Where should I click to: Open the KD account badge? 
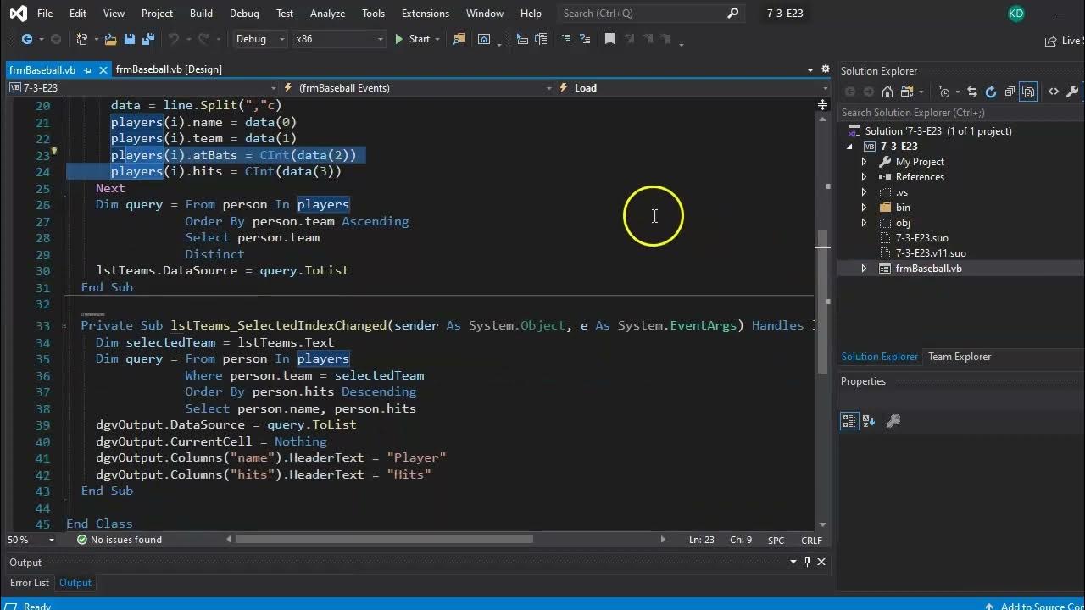(1016, 14)
